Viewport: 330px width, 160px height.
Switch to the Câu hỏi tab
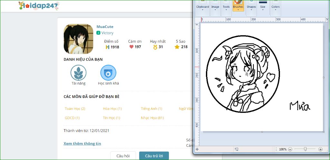(123, 156)
